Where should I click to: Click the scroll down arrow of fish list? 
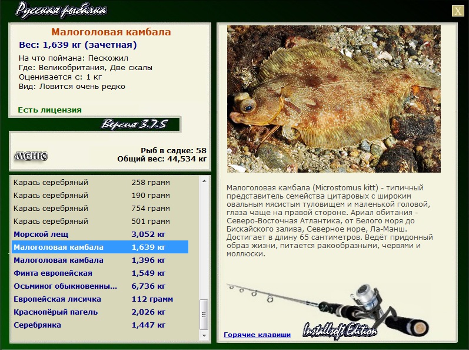tap(204, 336)
